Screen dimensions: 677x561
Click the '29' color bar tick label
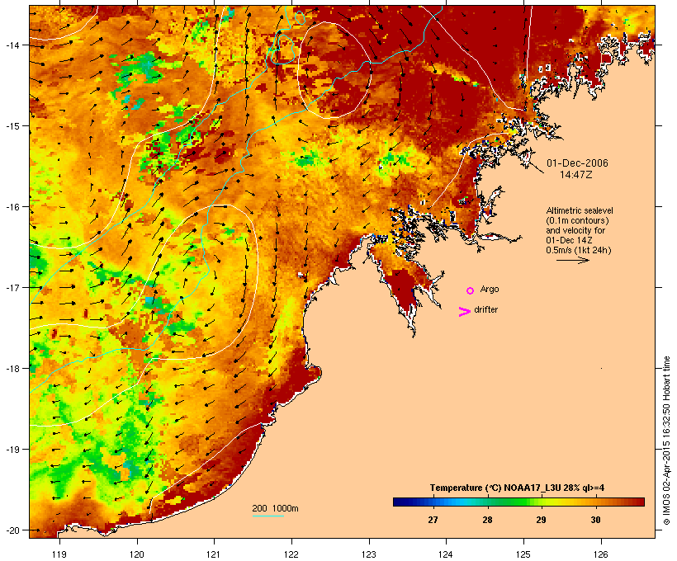click(x=541, y=520)
